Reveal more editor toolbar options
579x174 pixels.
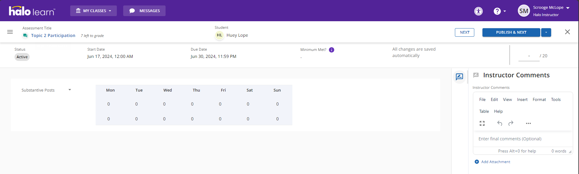(528, 123)
